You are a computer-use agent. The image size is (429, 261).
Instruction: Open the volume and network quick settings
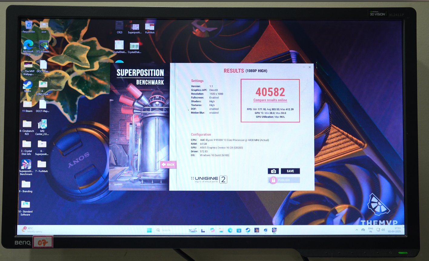coord(381,230)
